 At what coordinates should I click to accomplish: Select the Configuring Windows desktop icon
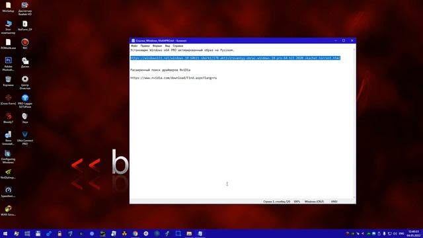[8, 157]
